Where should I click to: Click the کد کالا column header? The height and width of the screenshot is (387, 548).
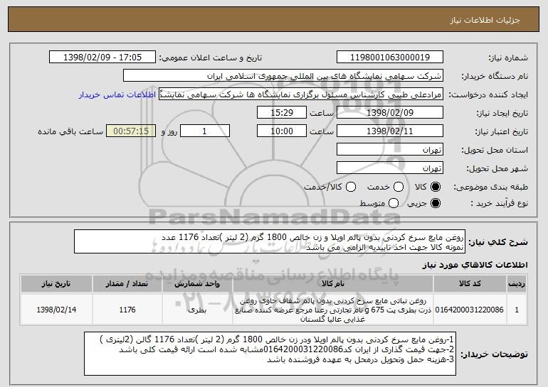[x=470, y=284]
